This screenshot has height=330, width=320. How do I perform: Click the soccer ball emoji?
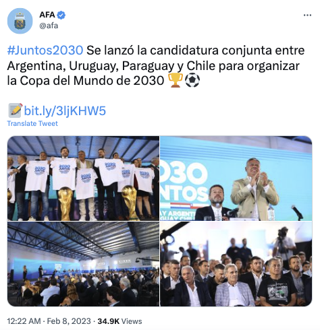coord(192,81)
